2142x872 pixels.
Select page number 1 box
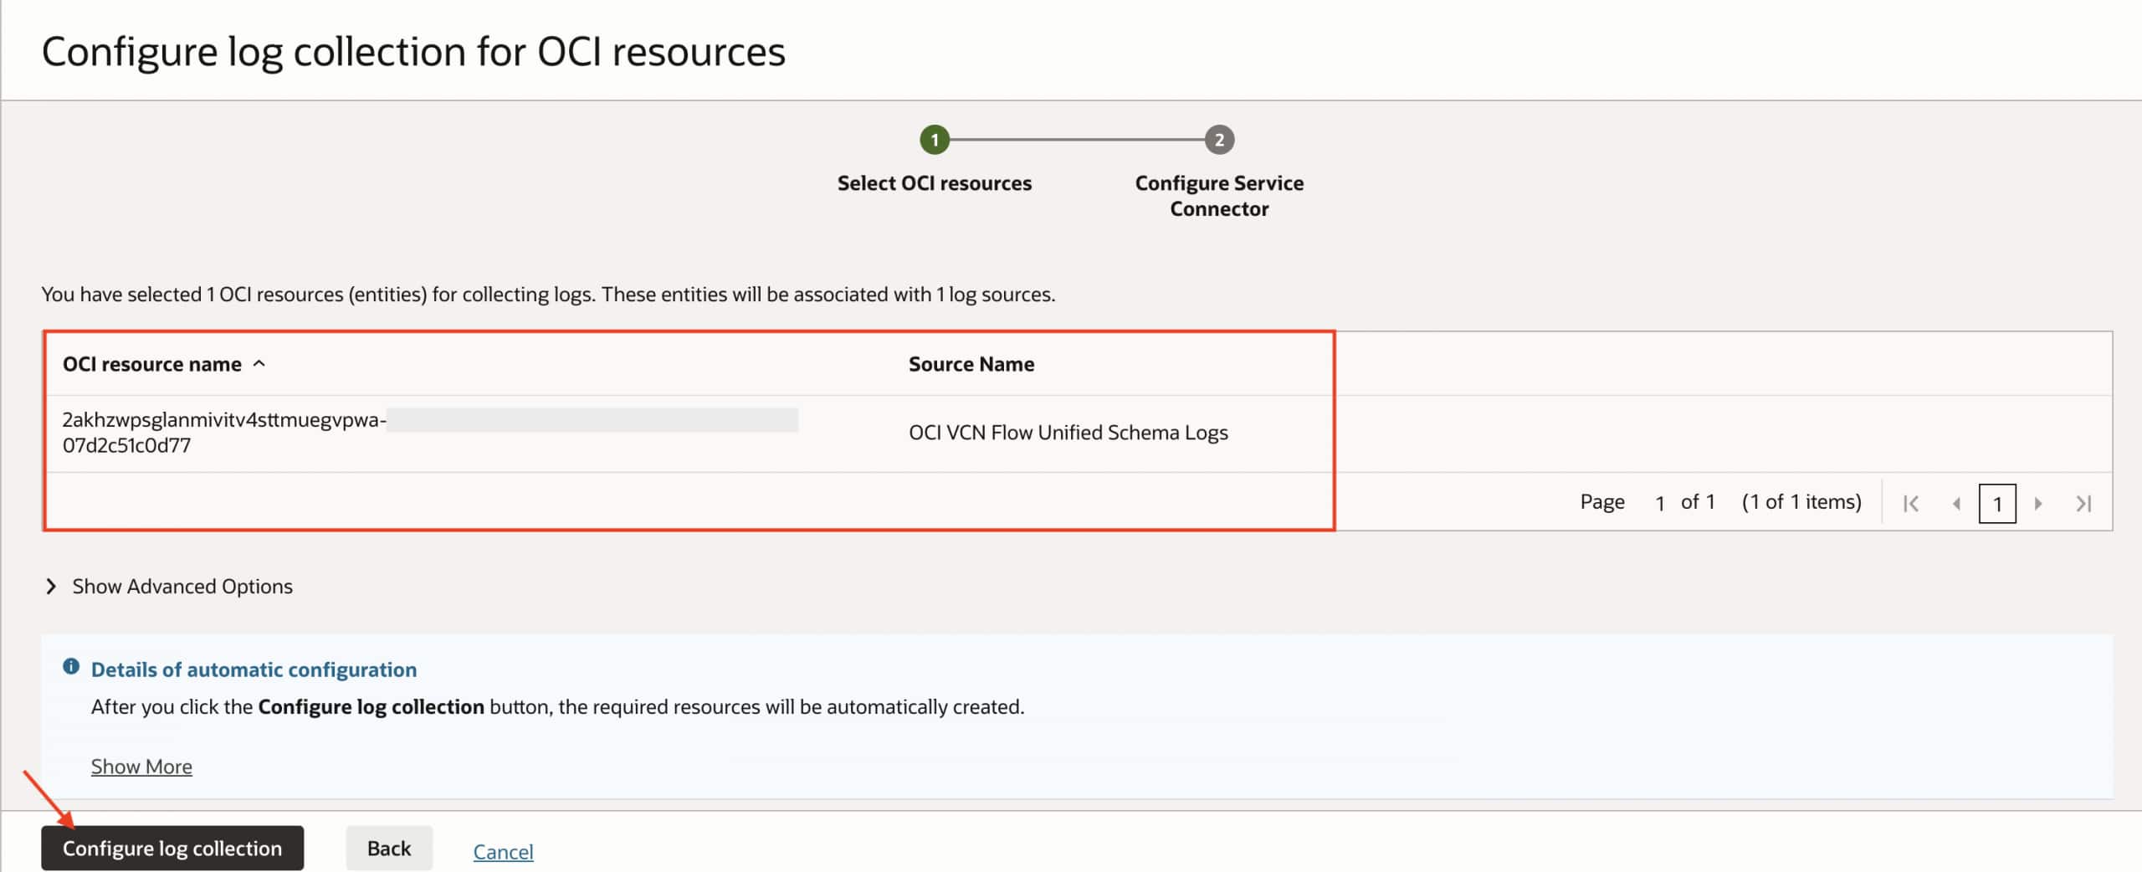tap(1997, 503)
